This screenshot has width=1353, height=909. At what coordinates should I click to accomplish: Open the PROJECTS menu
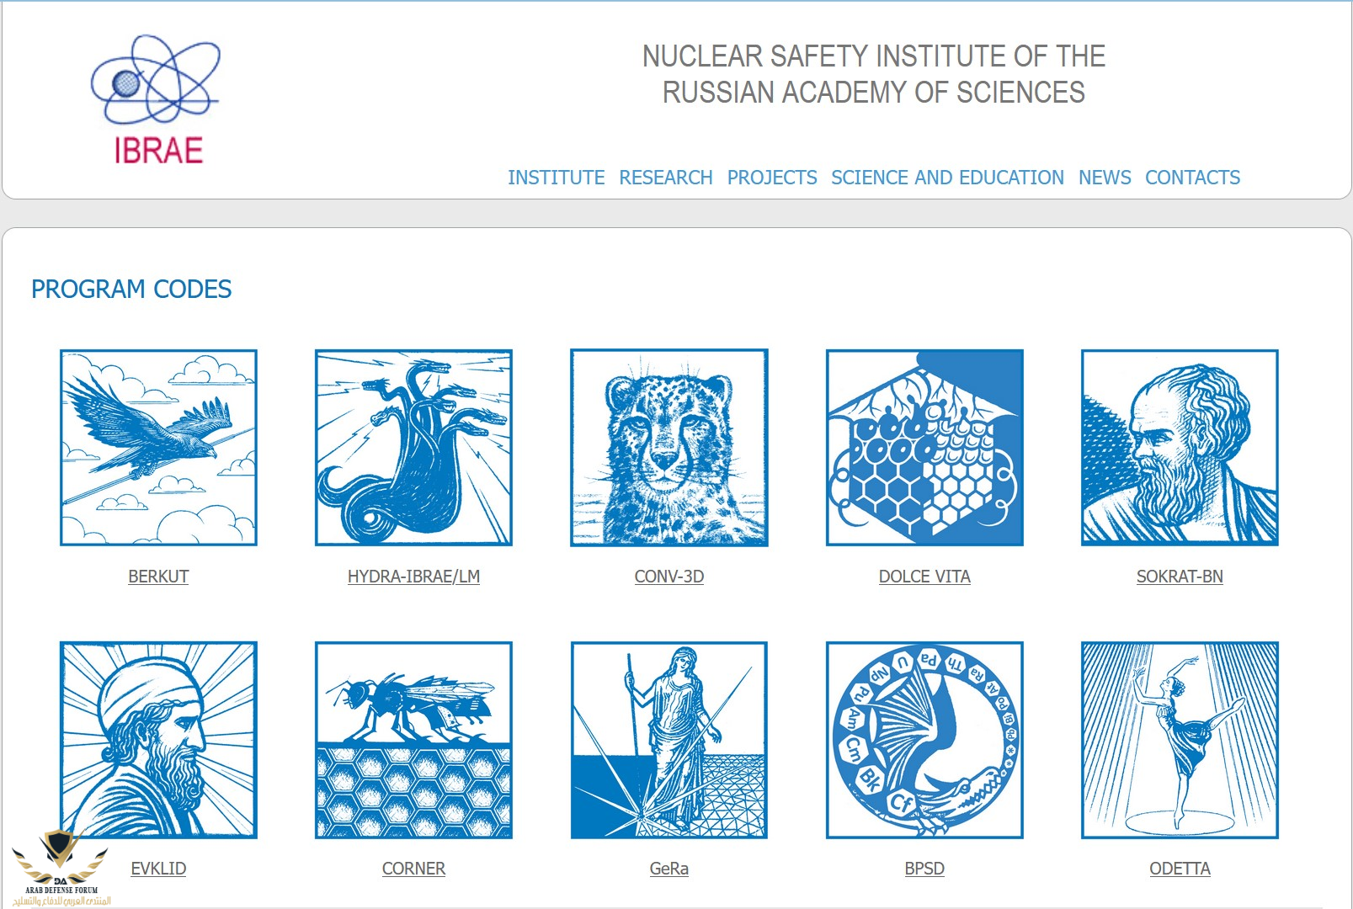point(772,178)
